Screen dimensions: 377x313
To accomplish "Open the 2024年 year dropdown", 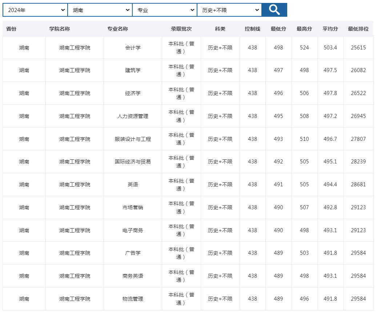I will tap(35, 10).
